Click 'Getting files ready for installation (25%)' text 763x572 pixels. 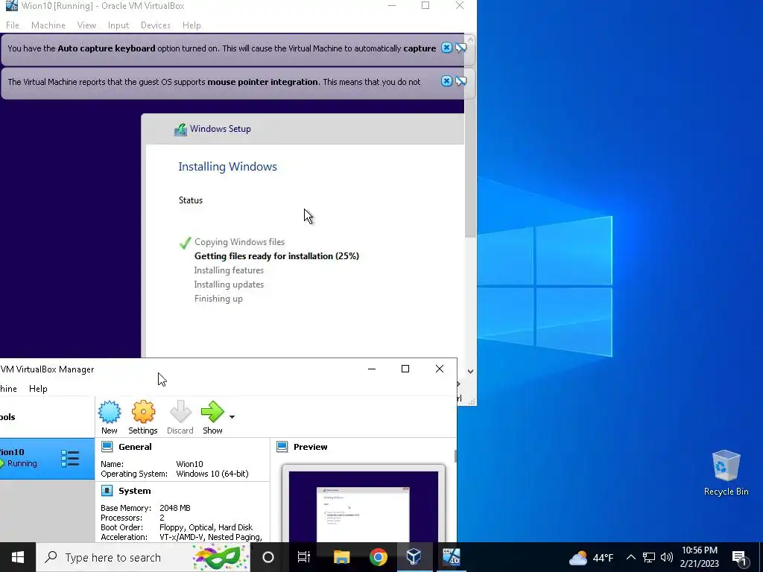[x=276, y=256]
